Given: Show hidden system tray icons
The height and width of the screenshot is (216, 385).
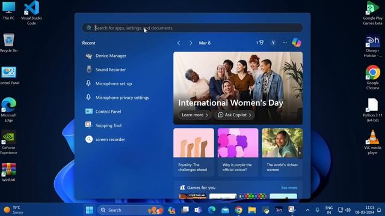Looking at the screenshot, I should coord(307,210).
